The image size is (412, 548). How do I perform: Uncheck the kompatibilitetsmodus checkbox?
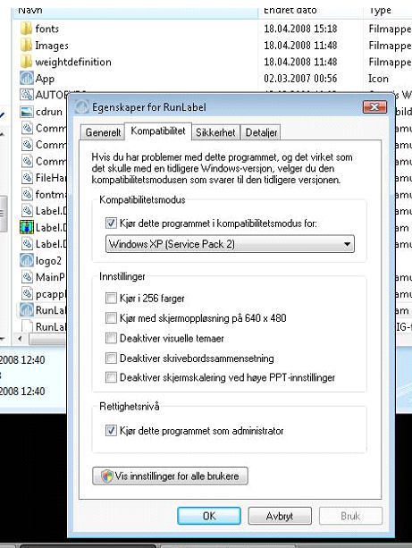(x=111, y=223)
